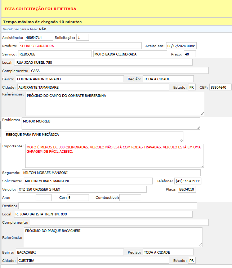Click the Aceito em date field

(x=181, y=46)
